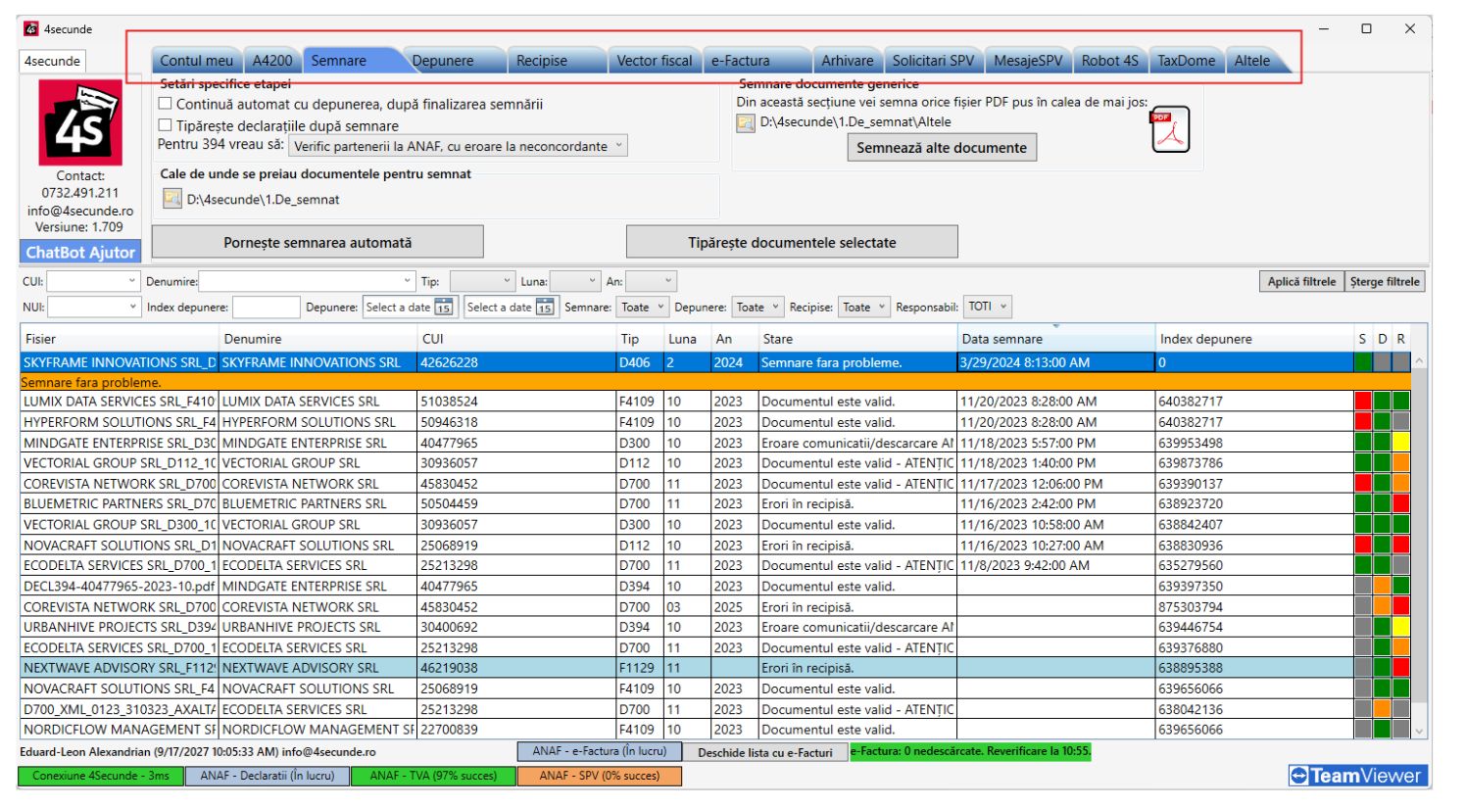Screen dimensions: 1465x807
Task: Open calendar of first Depunere date picker
Action: click(444, 308)
